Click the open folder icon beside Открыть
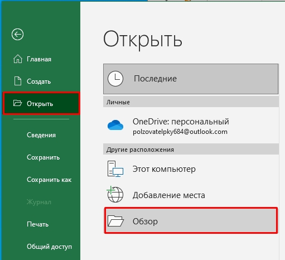The height and width of the screenshot is (260, 285). click(17, 103)
